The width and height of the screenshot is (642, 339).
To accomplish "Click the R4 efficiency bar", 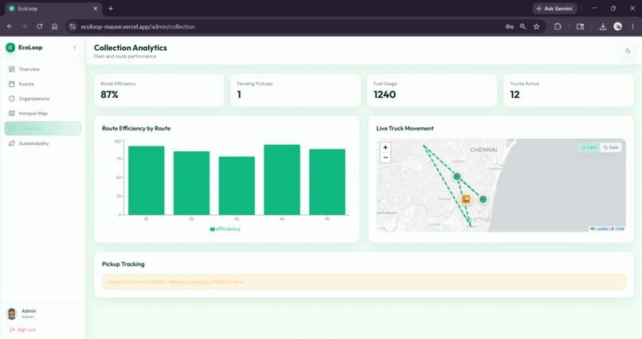I will click(x=282, y=180).
